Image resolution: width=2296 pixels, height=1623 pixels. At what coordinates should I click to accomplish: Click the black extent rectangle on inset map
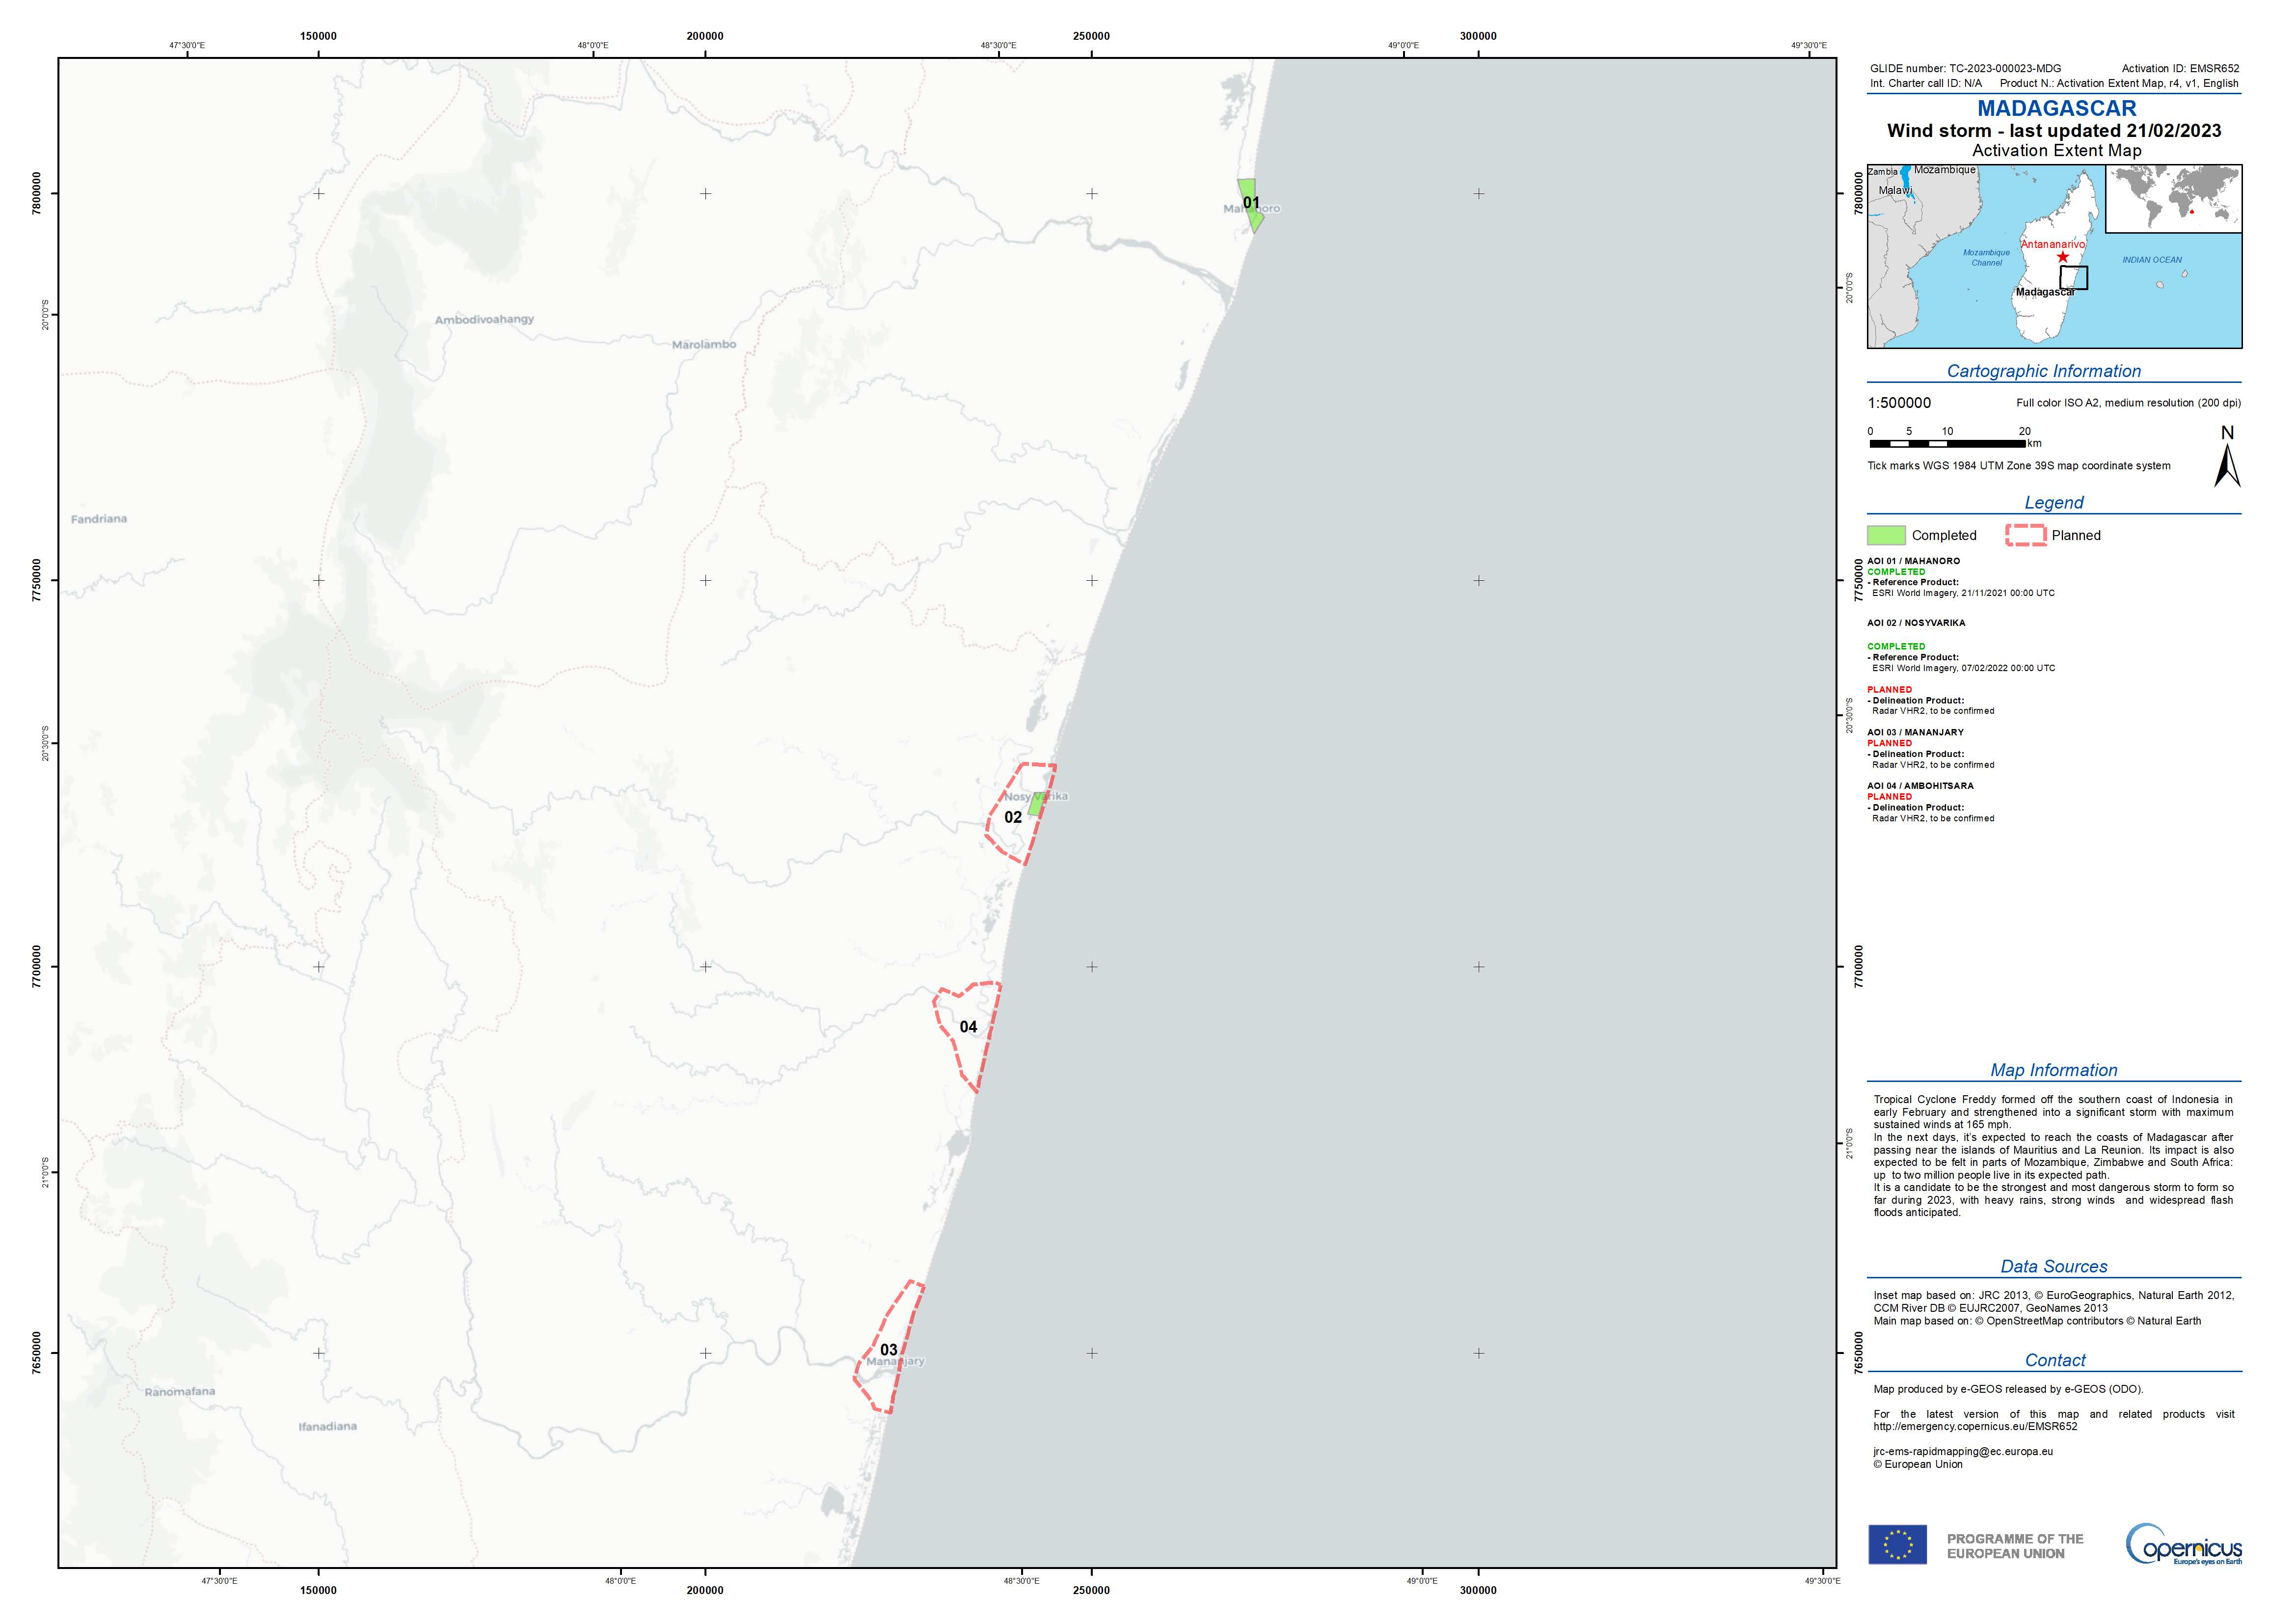coord(2073,278)
